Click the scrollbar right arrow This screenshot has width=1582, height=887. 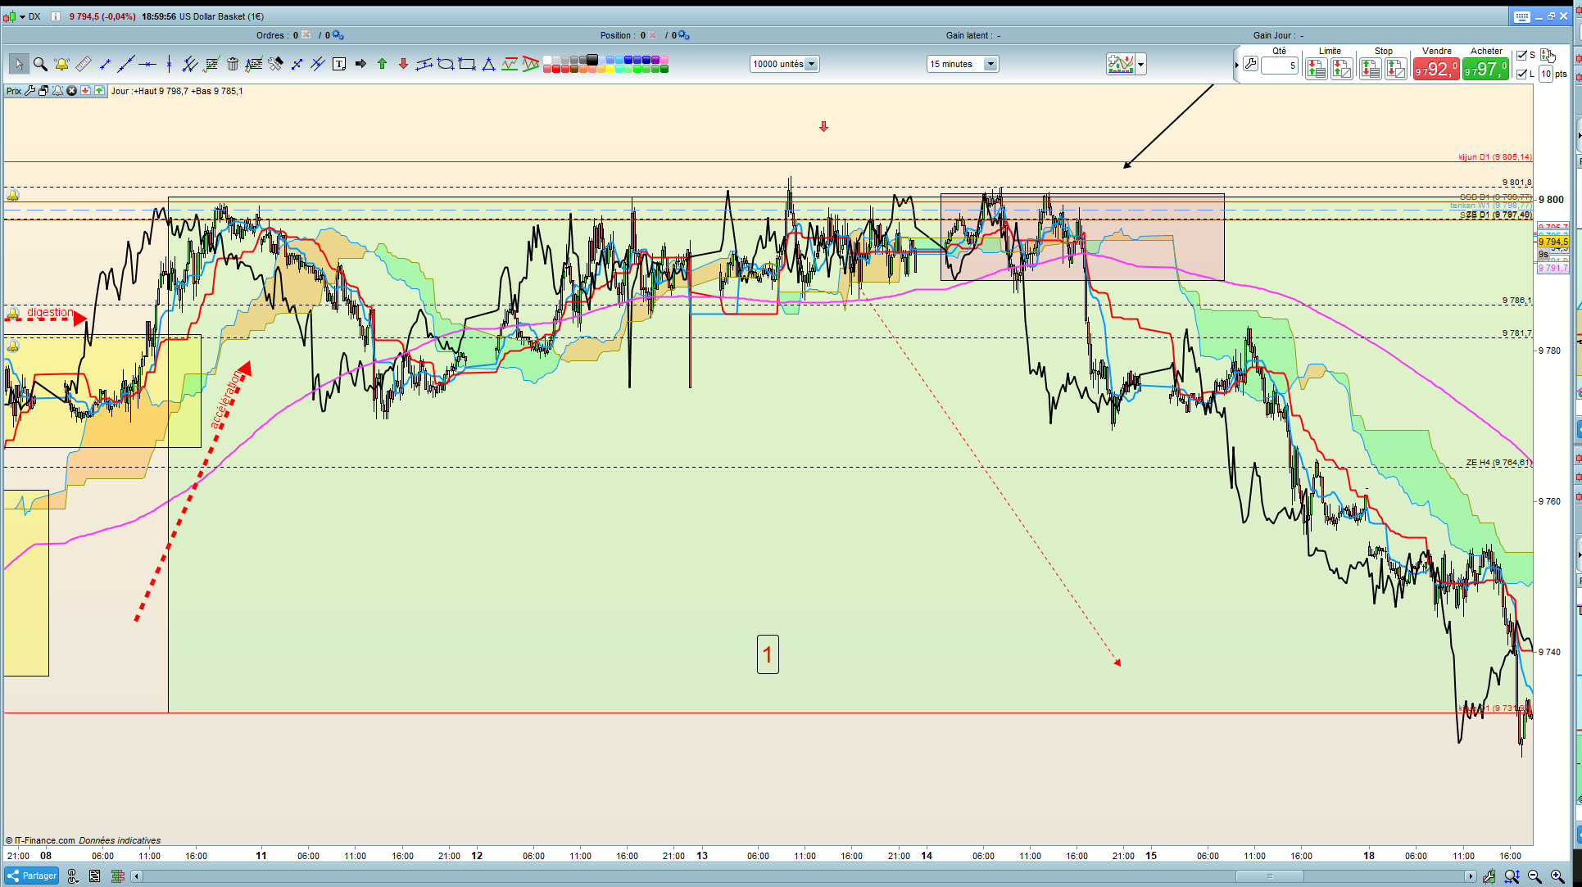1471,876
